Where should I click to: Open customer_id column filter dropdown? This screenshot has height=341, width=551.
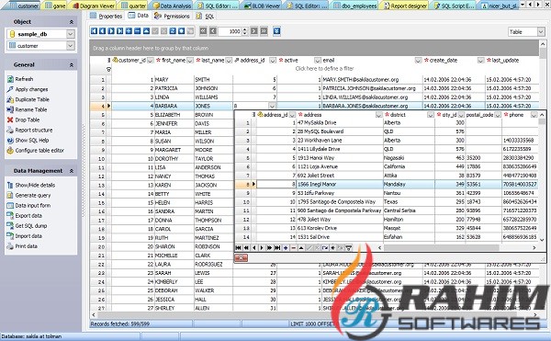[x=151, y=61]
